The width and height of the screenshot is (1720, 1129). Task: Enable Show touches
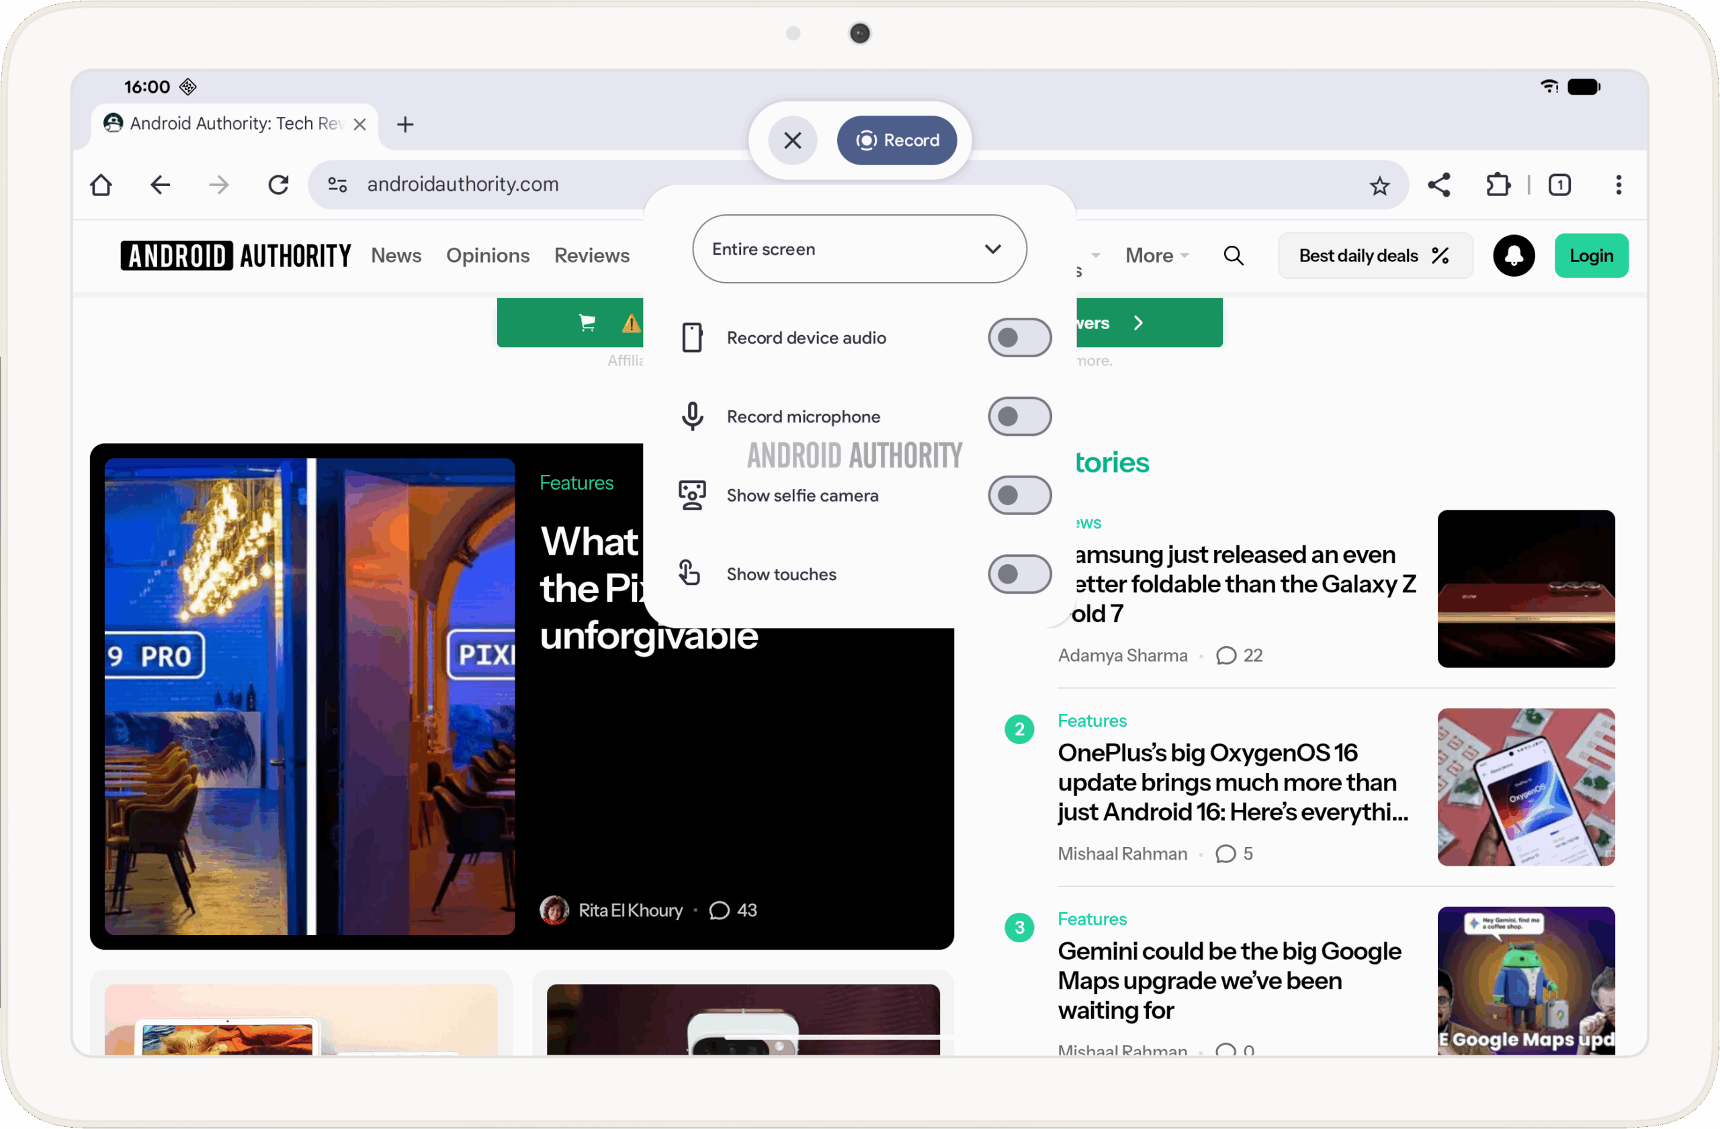[x=1019, y=573]
